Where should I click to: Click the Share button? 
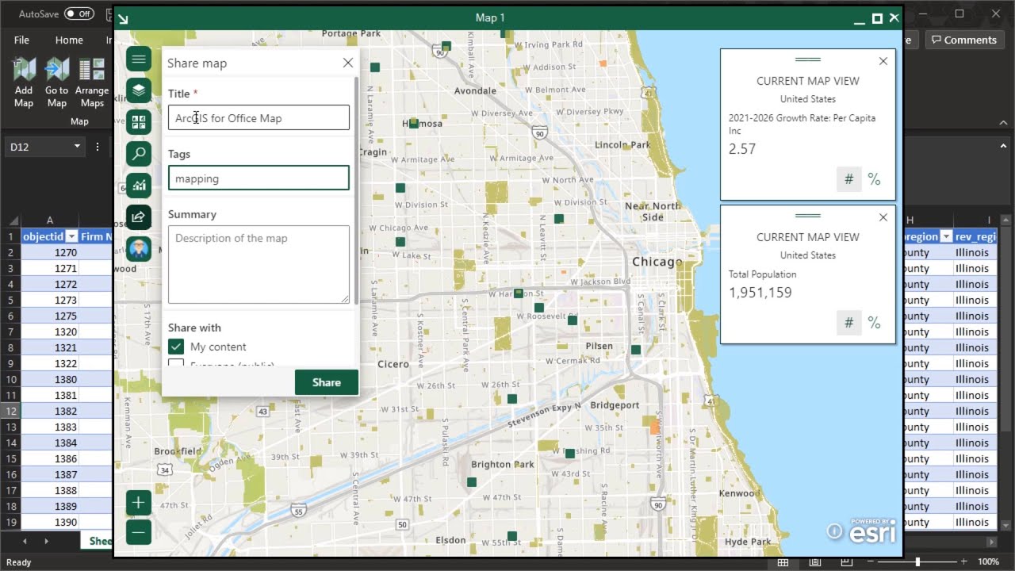(x=326, y=382)
